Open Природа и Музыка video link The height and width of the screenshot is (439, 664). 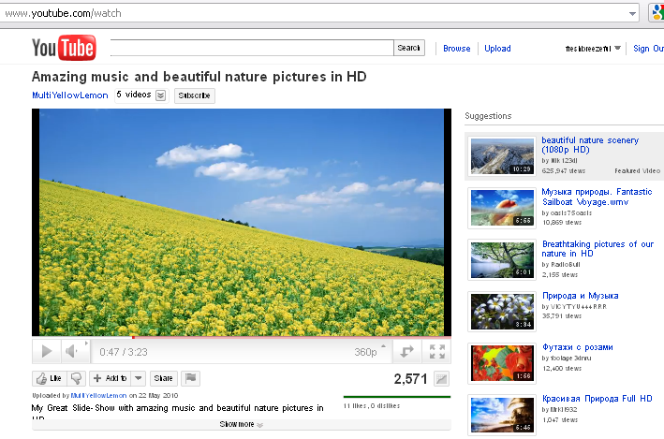click(x=580, y=296)
